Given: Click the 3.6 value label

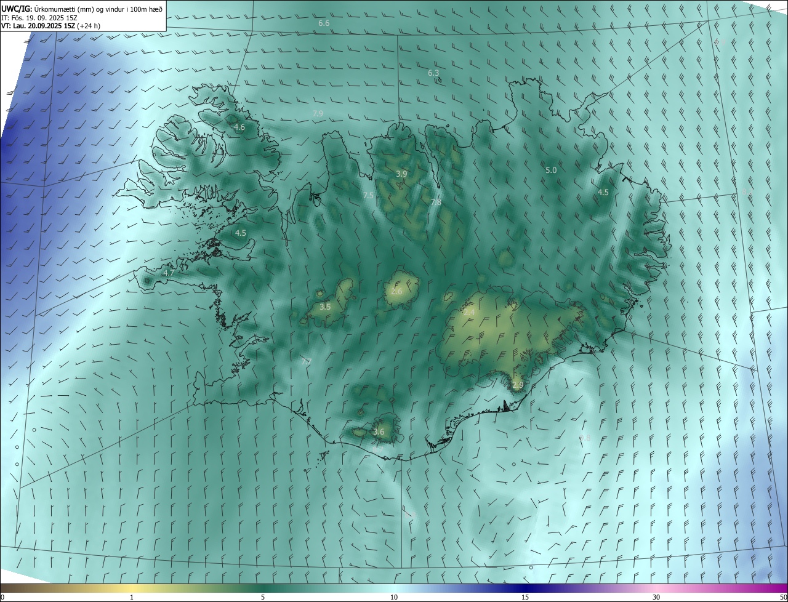Looking at the screenshot, I should pos(379,432).
